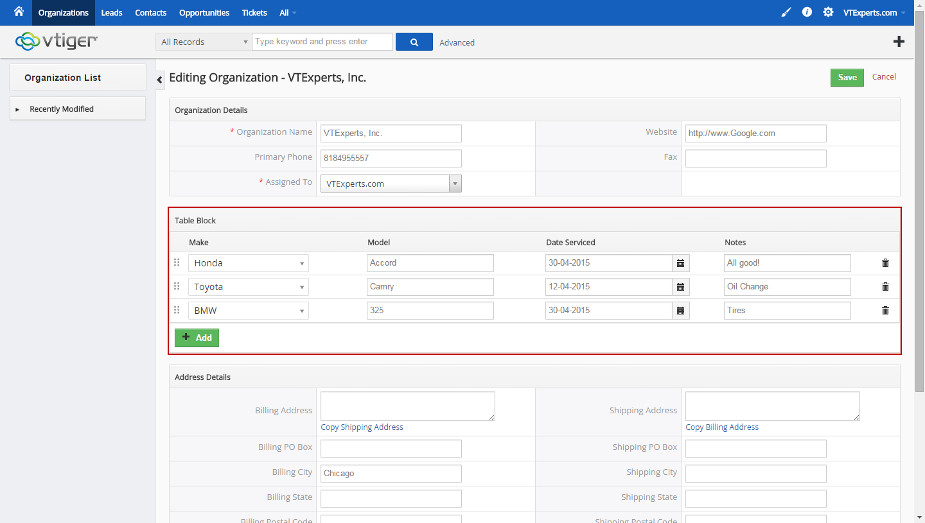The height and width of the screenshot is (523, 925).
Task: Click the Accord model field
Action: (430, 263)
